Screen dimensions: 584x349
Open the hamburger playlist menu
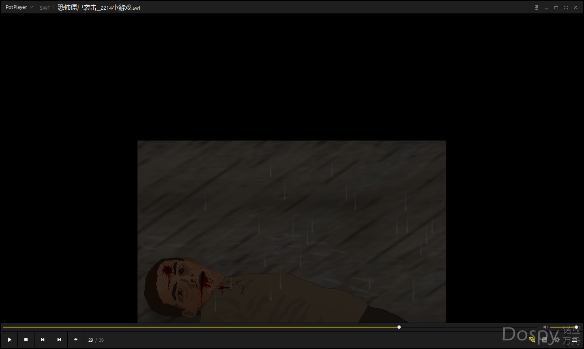pyautogui.click(x=575, y=340)
